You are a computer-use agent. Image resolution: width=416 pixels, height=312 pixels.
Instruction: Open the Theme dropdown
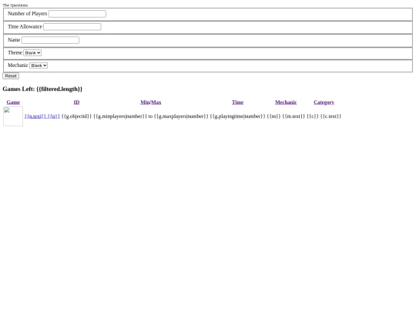32,53
